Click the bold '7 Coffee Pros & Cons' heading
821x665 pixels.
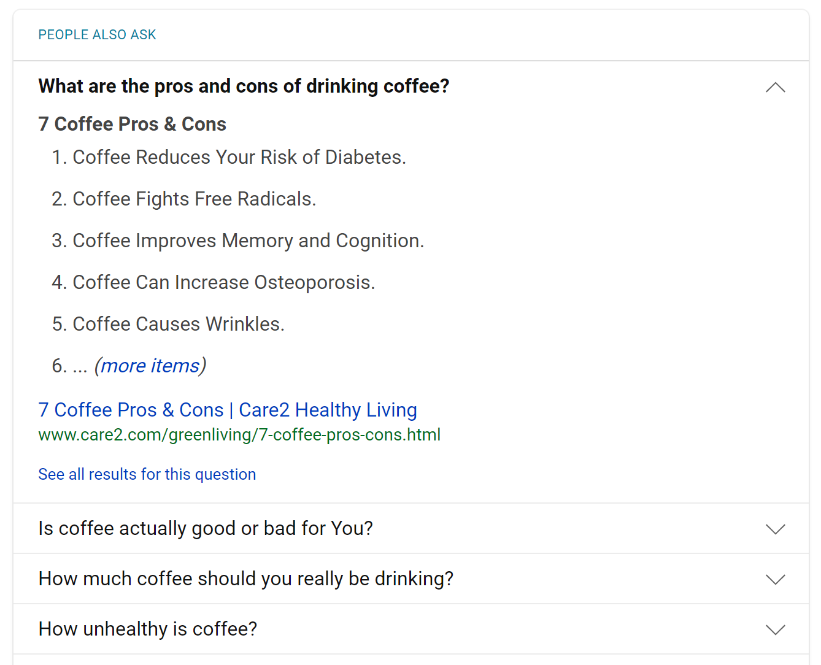(132, 124)
